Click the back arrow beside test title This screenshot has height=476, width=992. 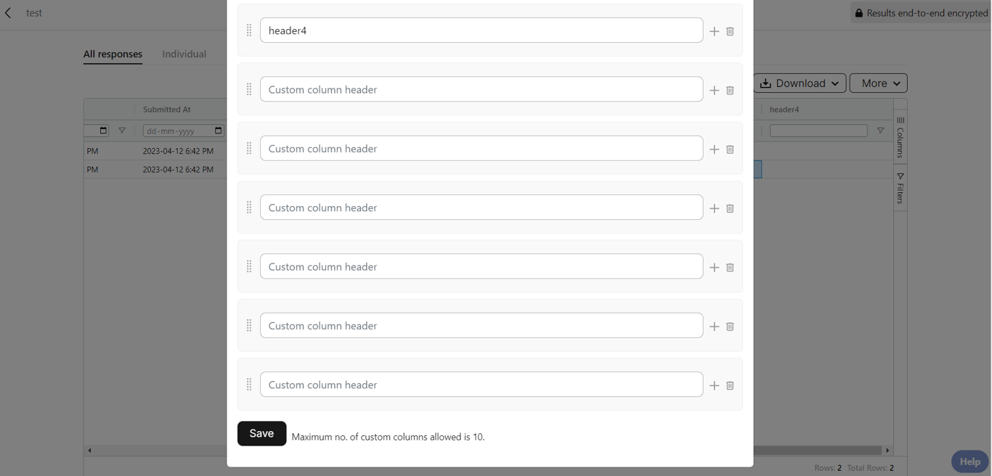[x=9, y=13]
